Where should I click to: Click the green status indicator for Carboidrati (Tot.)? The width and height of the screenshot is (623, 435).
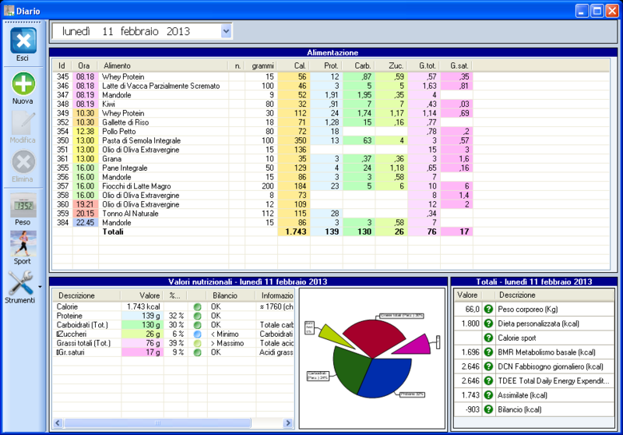click(197, 325)
